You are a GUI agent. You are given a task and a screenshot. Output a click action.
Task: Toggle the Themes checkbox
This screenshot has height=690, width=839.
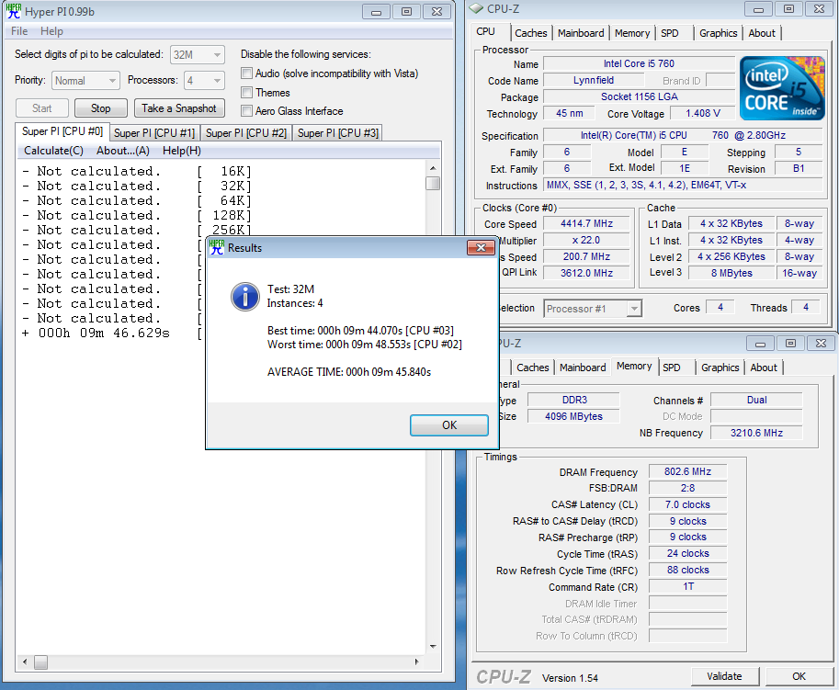[x=246, y=93]
